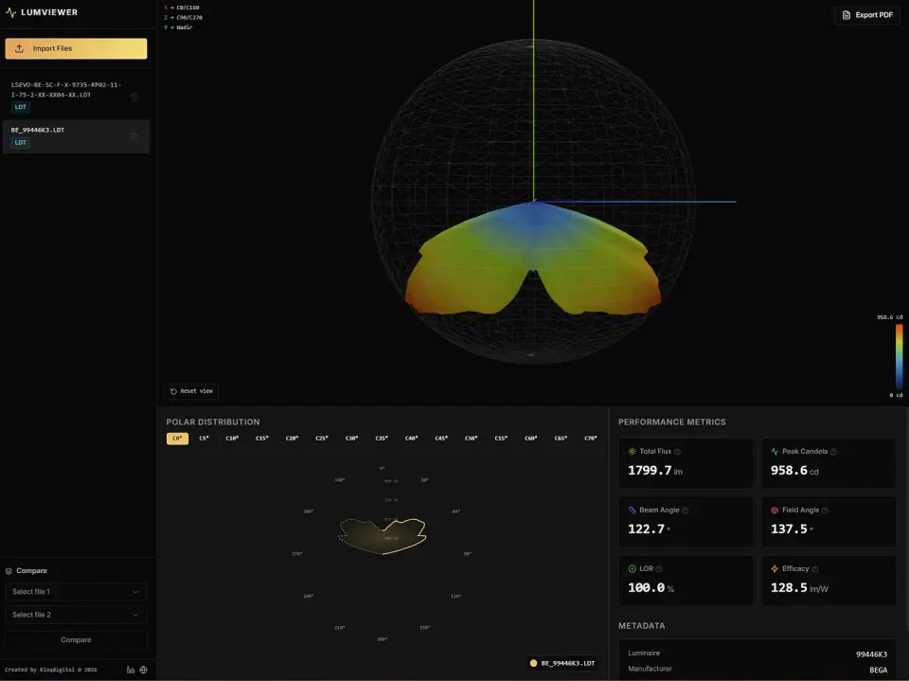This screenshot has height=681, width=909.
Task: Select the C0° plane tab
Action: pos(177,439)
